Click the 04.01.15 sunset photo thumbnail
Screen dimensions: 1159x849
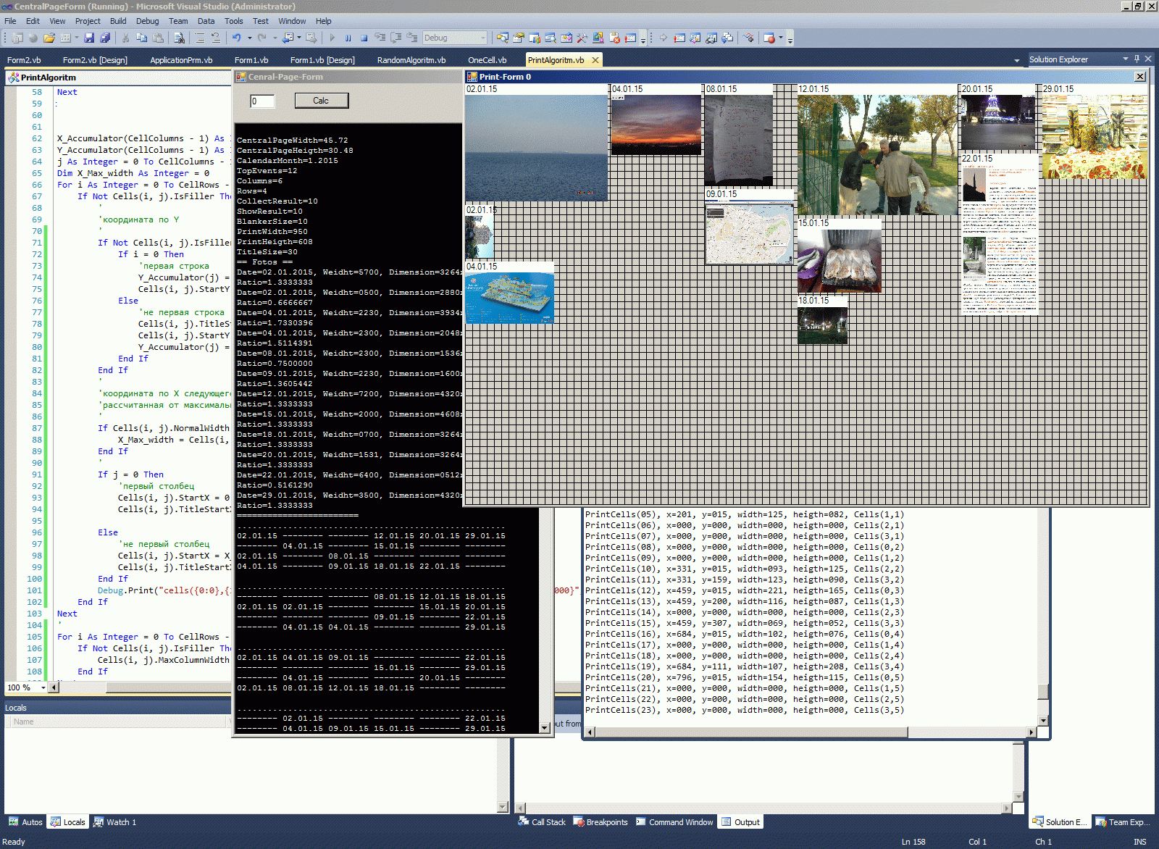[x=656, y=125]
